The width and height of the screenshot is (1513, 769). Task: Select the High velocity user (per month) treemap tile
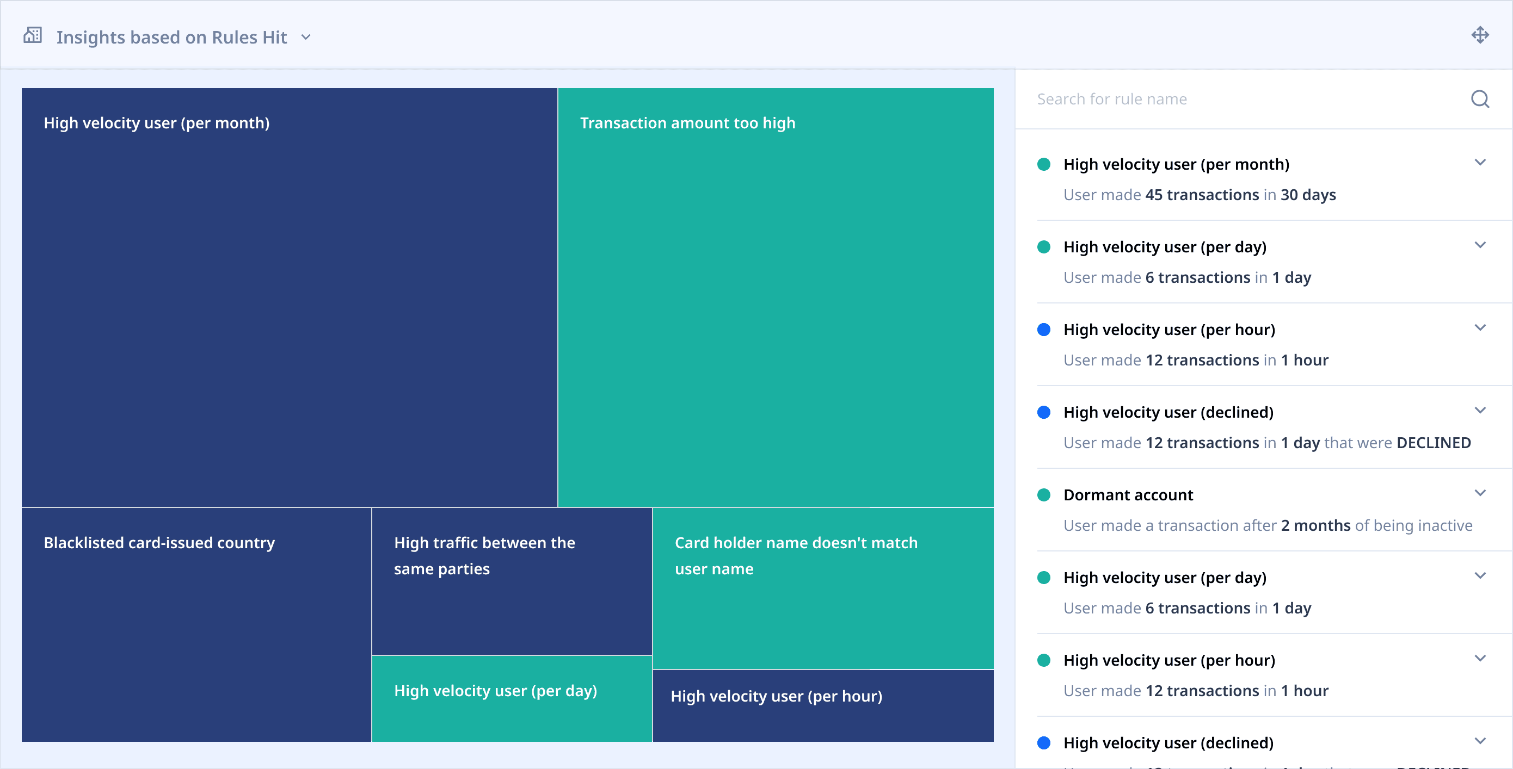coord(289,297)
